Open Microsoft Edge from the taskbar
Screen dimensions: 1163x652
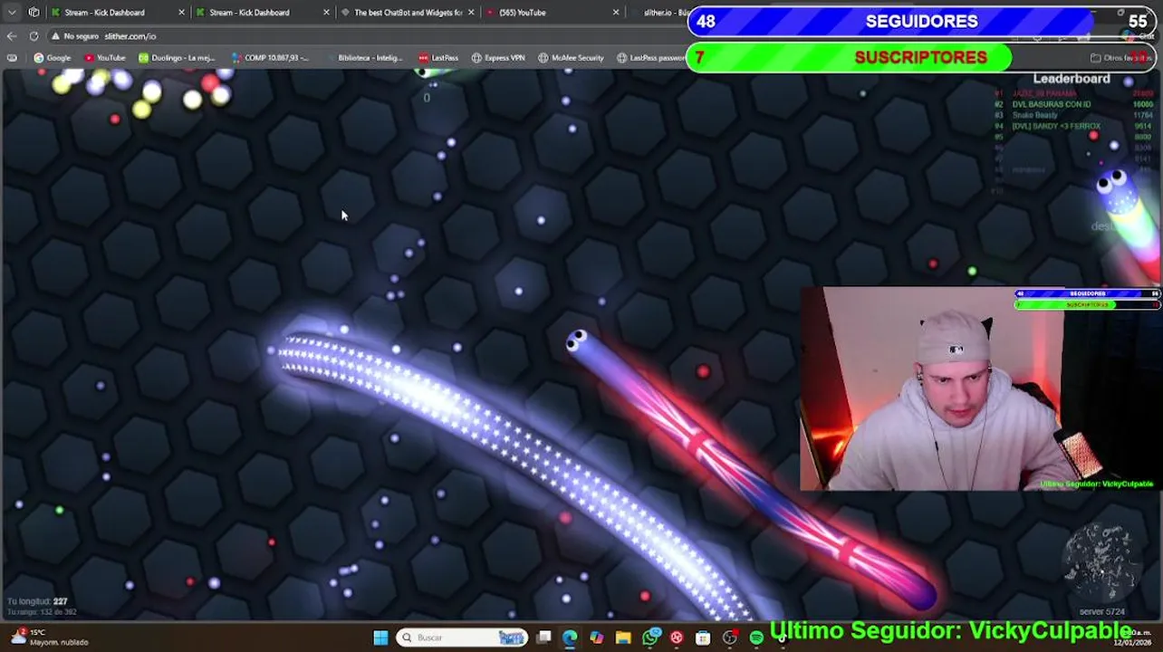tap(570, 638)
